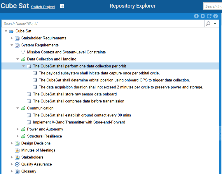Expand the Stakeholder Requirements node
Screen dimensions: 222x174
pos(12,38)
